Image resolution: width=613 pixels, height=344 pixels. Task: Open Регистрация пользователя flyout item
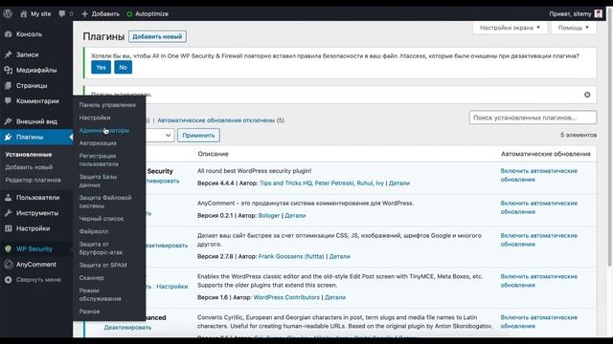tap(99, 160)
